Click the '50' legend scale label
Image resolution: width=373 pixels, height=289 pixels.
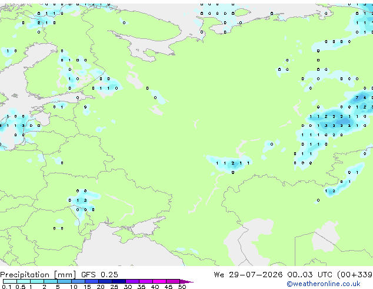(182, 287)
